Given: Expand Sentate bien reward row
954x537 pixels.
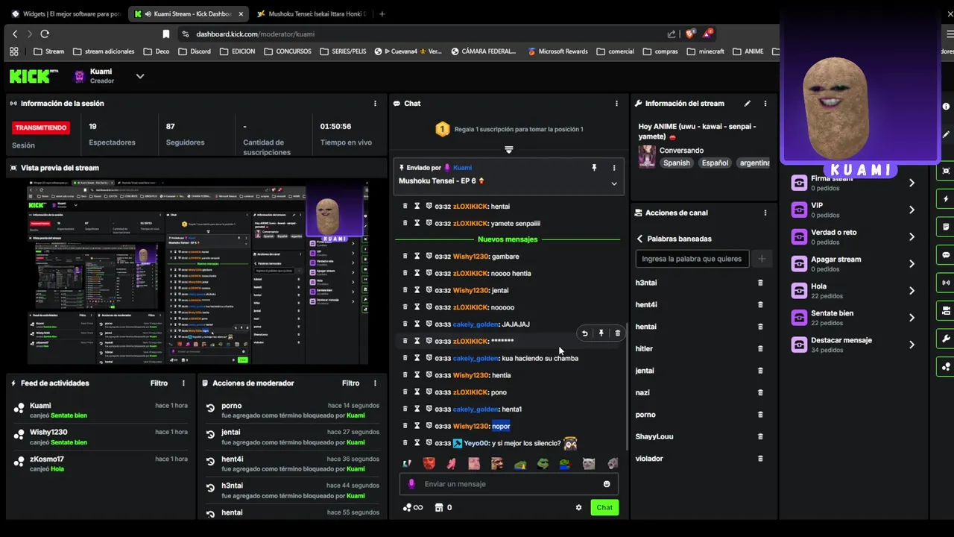Looking at the screenshot, I should click(912, 318).
